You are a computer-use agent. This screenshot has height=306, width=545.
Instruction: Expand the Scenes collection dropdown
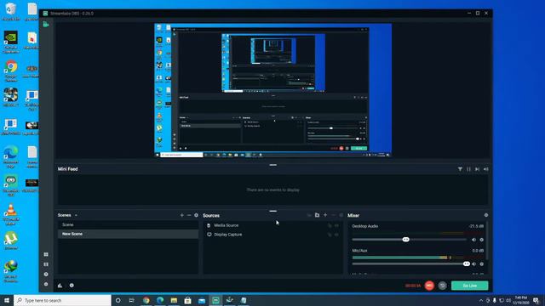point(76,215)
